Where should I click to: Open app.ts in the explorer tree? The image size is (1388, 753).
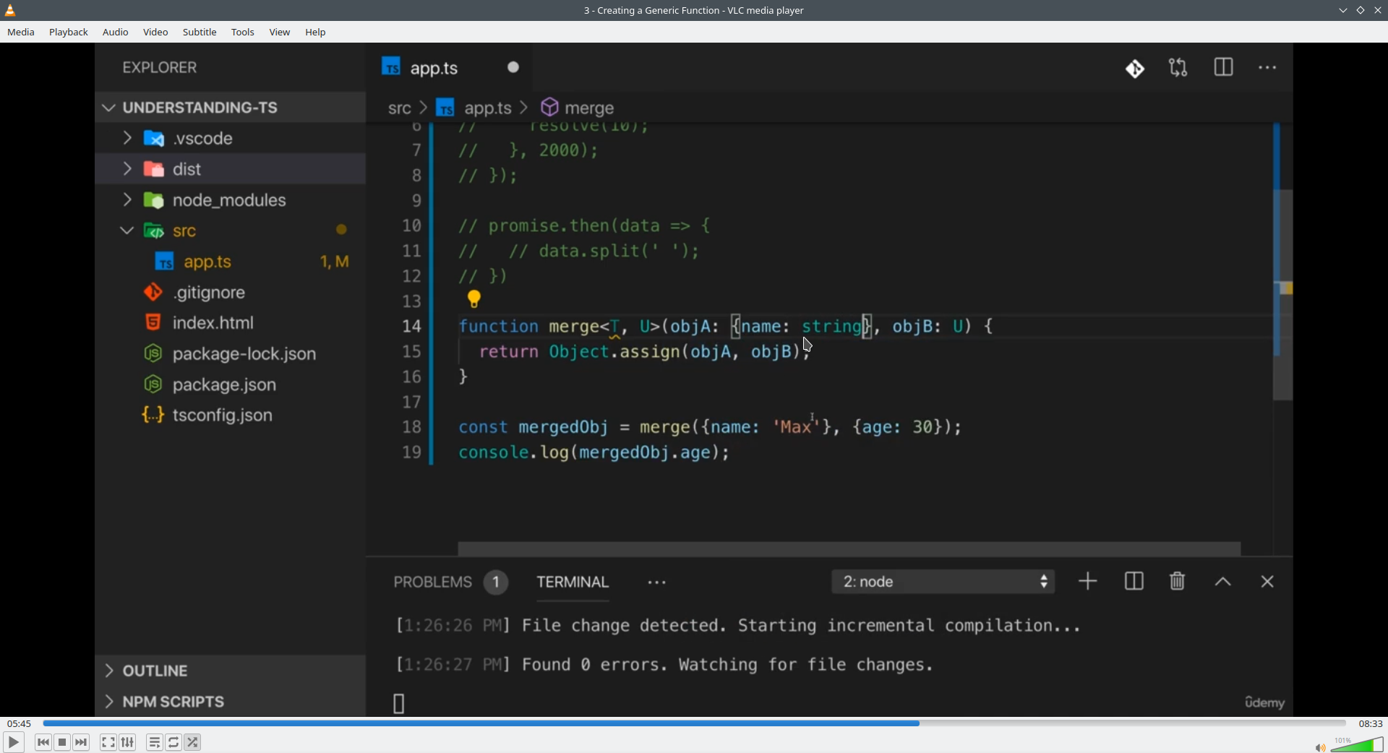click(231, 262)
